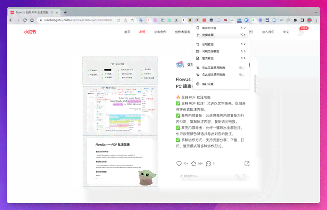This screenshot has width=327, height=210.
Task: Close the FlowUs browser tab
Action: coord(57,13)
